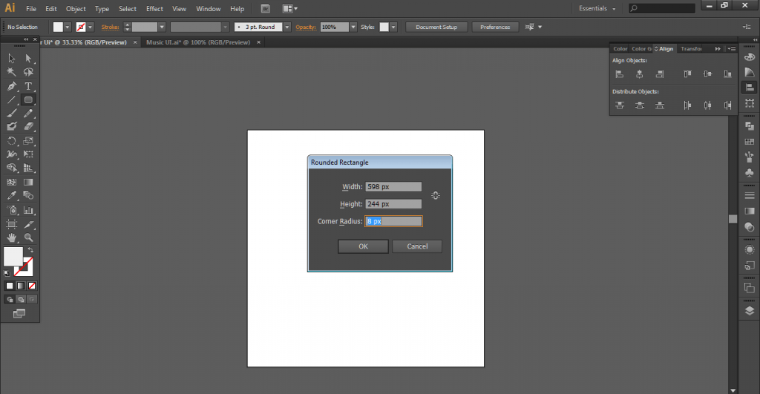Open the Essentials workspace dropdown

click(x=597, y=9)
